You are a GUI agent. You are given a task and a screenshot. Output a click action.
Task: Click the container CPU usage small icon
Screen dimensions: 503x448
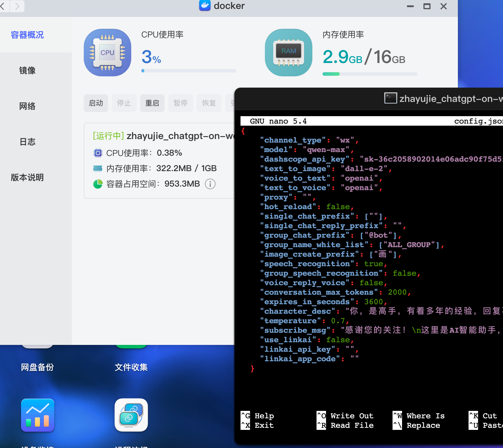(98, 153)
